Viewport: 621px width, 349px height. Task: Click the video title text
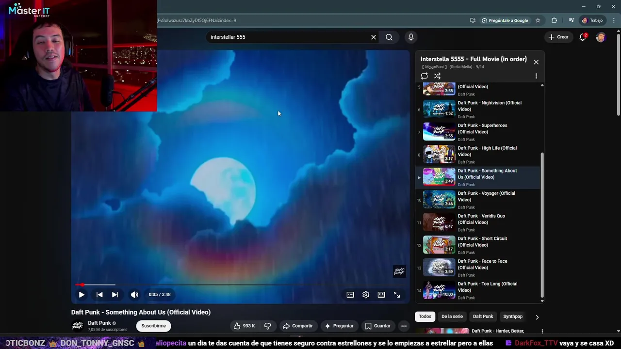pyautogui.click(x=141, y=313)
